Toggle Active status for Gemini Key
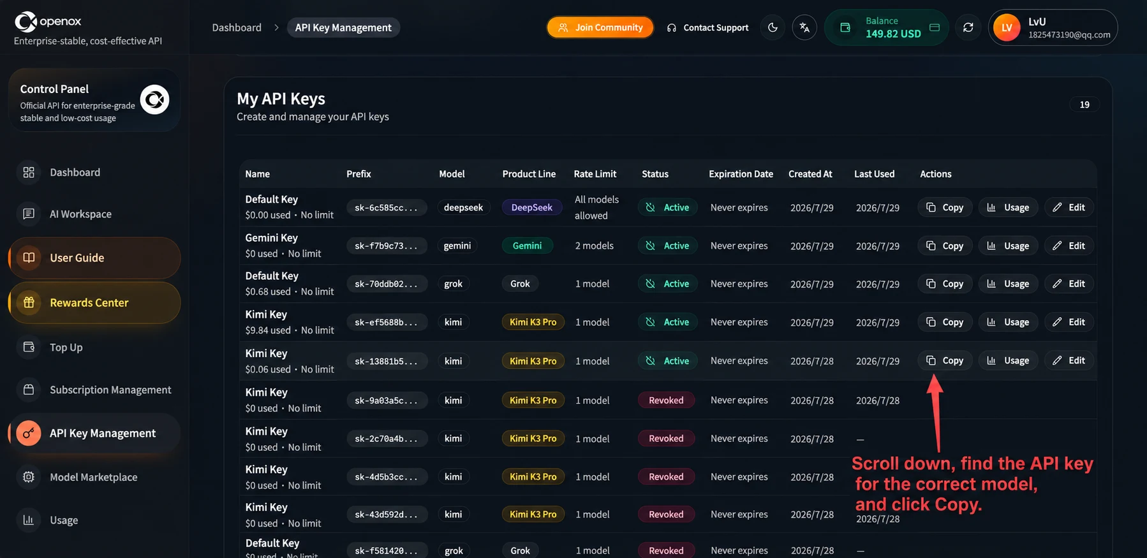This screenshot has height=558, width=1147. coord(667,246)
